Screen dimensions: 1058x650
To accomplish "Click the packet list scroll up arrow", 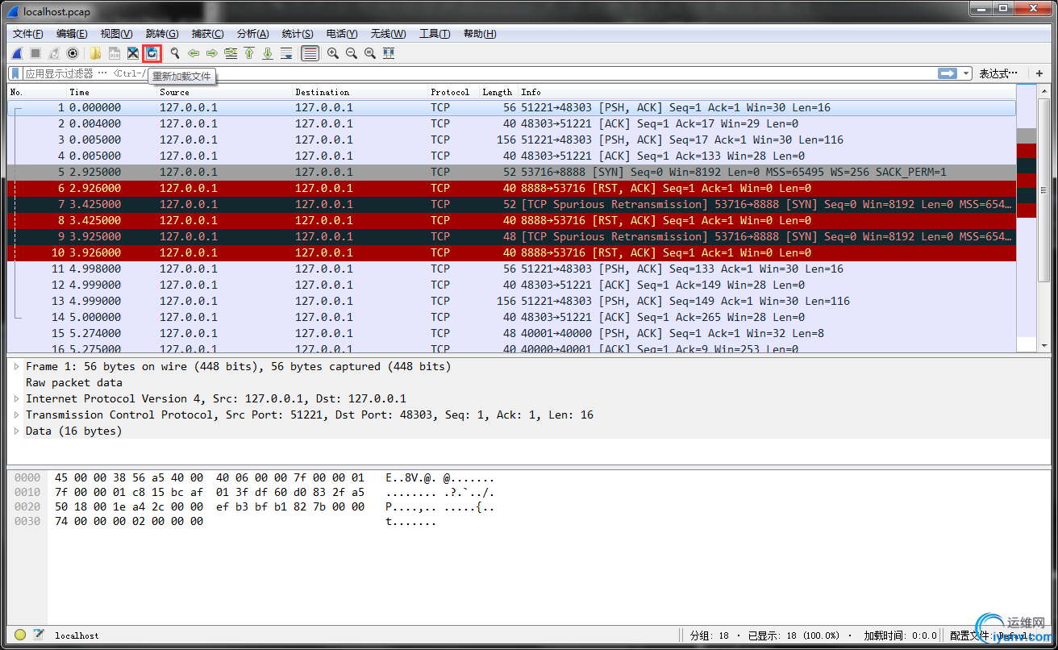I will point(1043,90).
